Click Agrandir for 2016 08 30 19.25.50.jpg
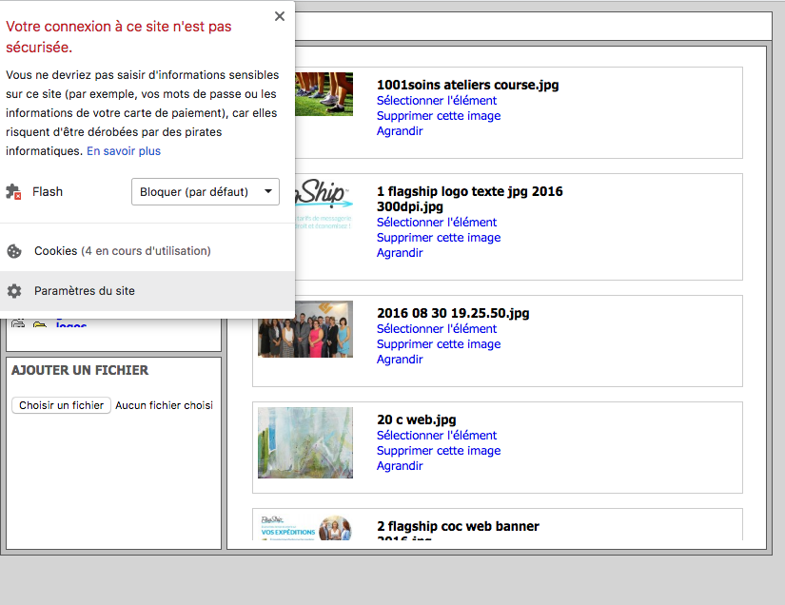785x605 pixels. [x=400, y=360]
